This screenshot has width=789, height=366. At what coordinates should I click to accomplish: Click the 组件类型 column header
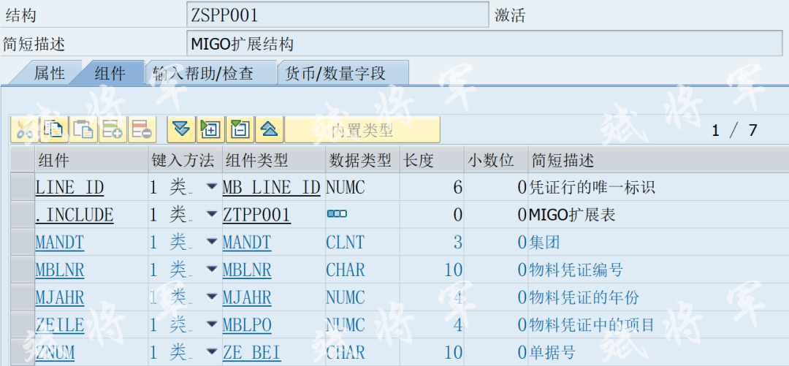(274, 160)
